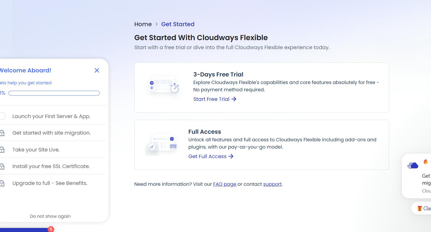
Task: Open Install your free SSL Certificate step
Action: click(51, 166)
